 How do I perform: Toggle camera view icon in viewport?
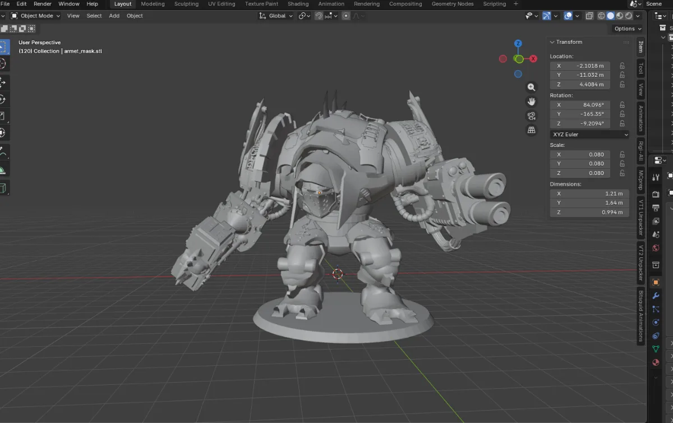coord(531,116)
